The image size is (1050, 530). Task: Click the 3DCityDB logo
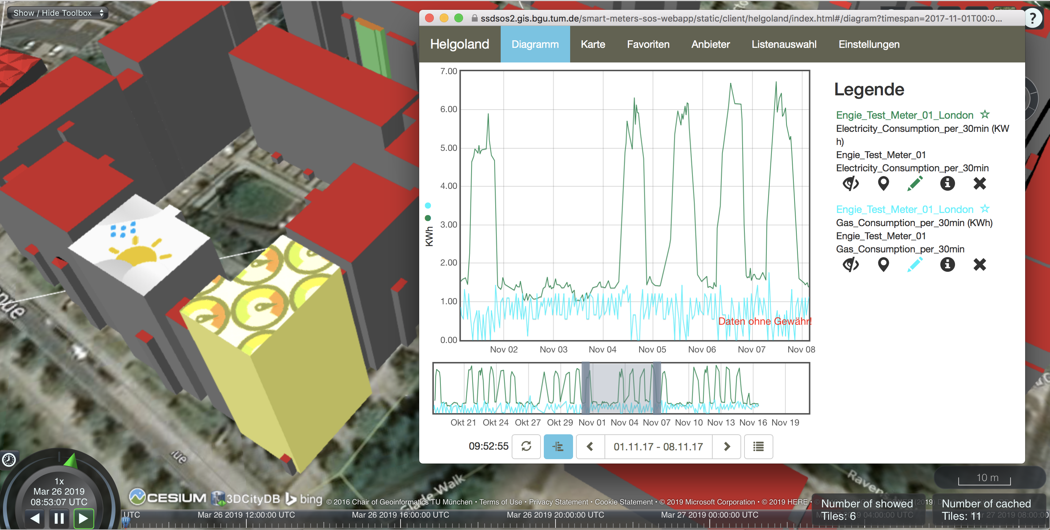point(246,498)
